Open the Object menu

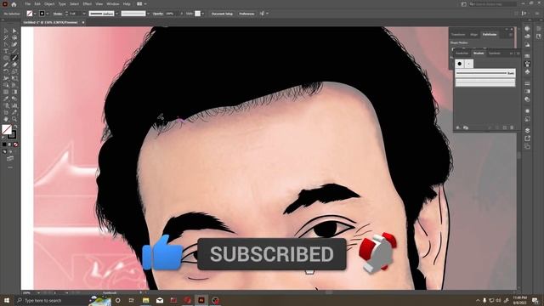49,3
